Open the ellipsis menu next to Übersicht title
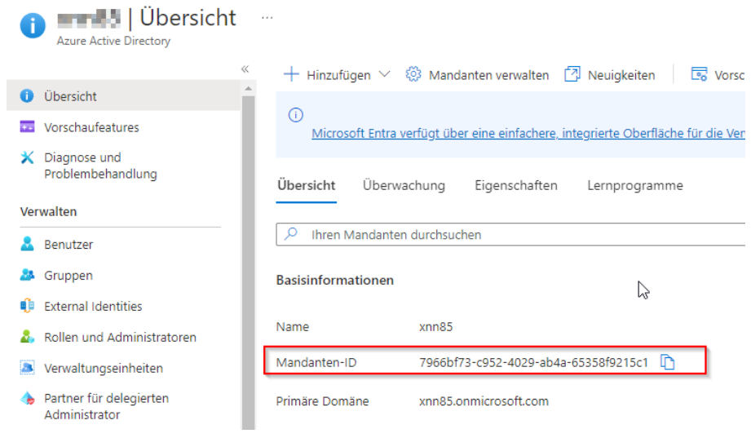 pos(267,18)
